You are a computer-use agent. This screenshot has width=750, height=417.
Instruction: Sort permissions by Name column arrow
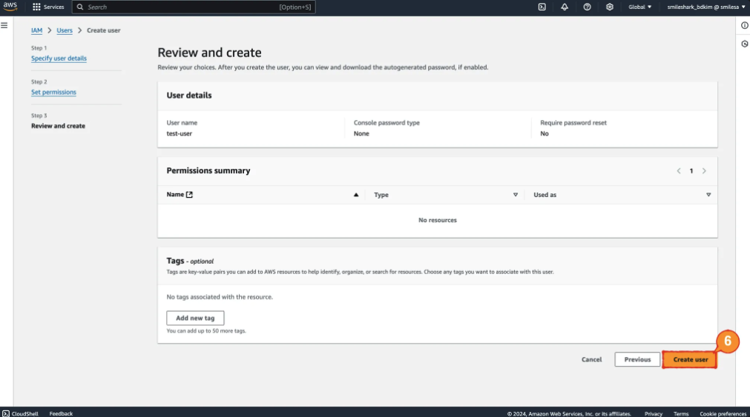[x=356, y=195]
